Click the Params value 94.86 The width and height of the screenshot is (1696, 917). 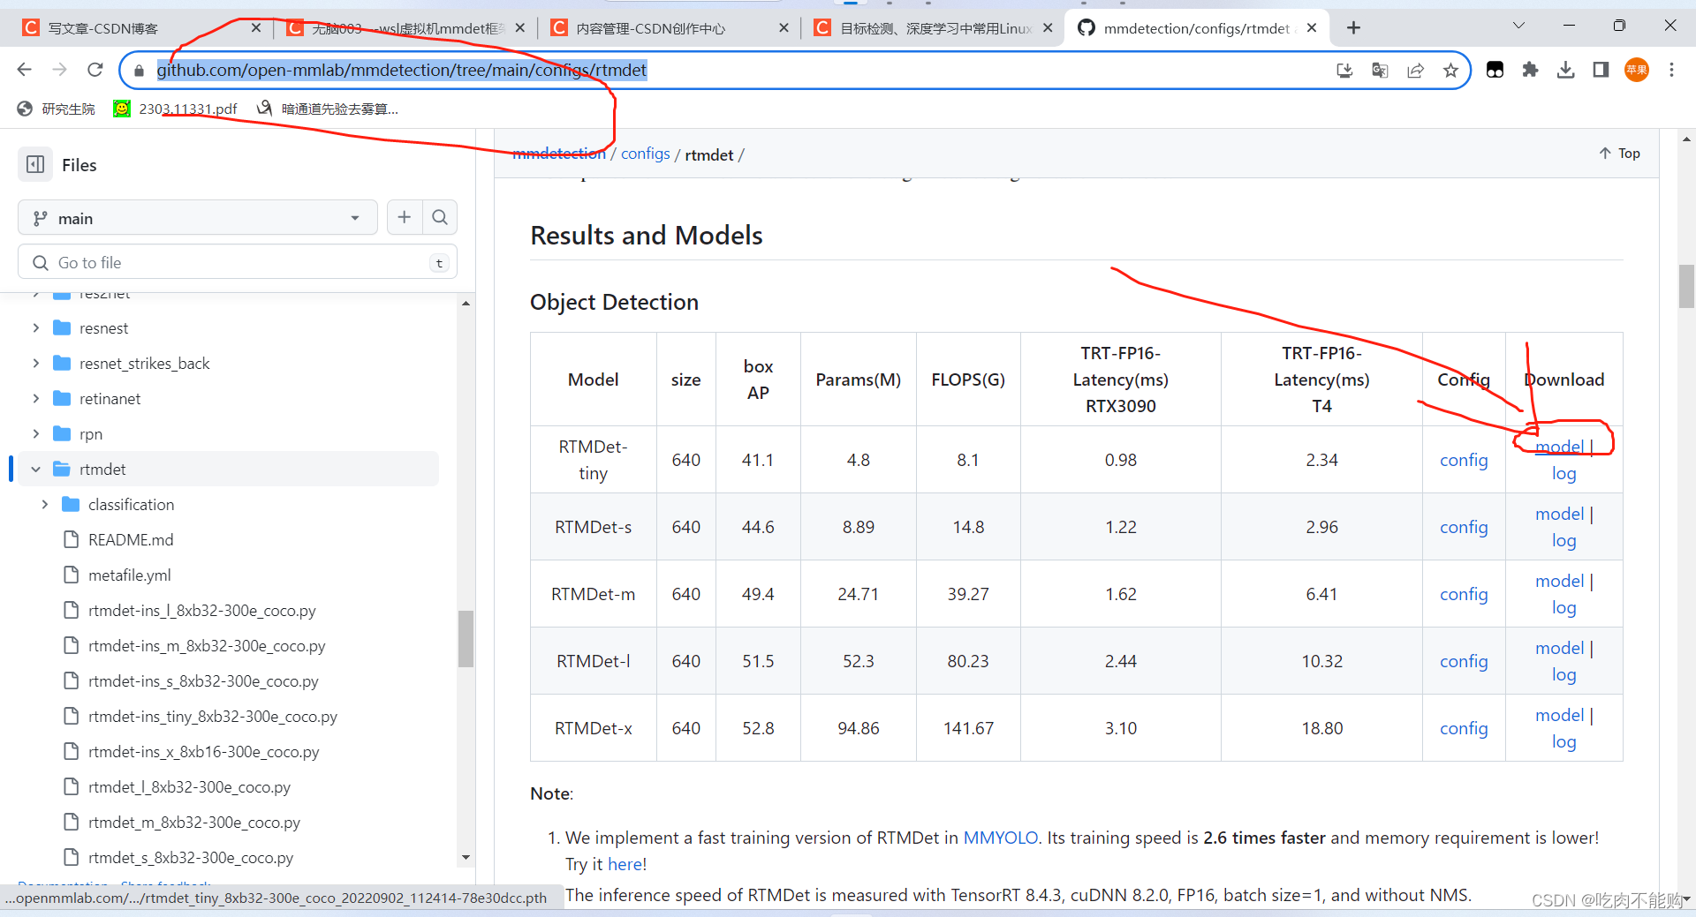[x=858, y=728]
